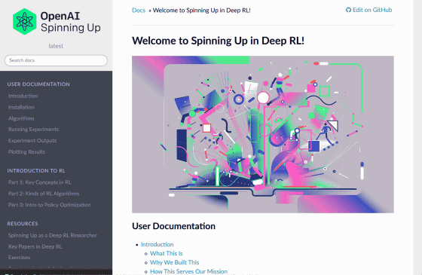Click the Resources sidebar heading

pyautogui.click(x=23, y=224)
